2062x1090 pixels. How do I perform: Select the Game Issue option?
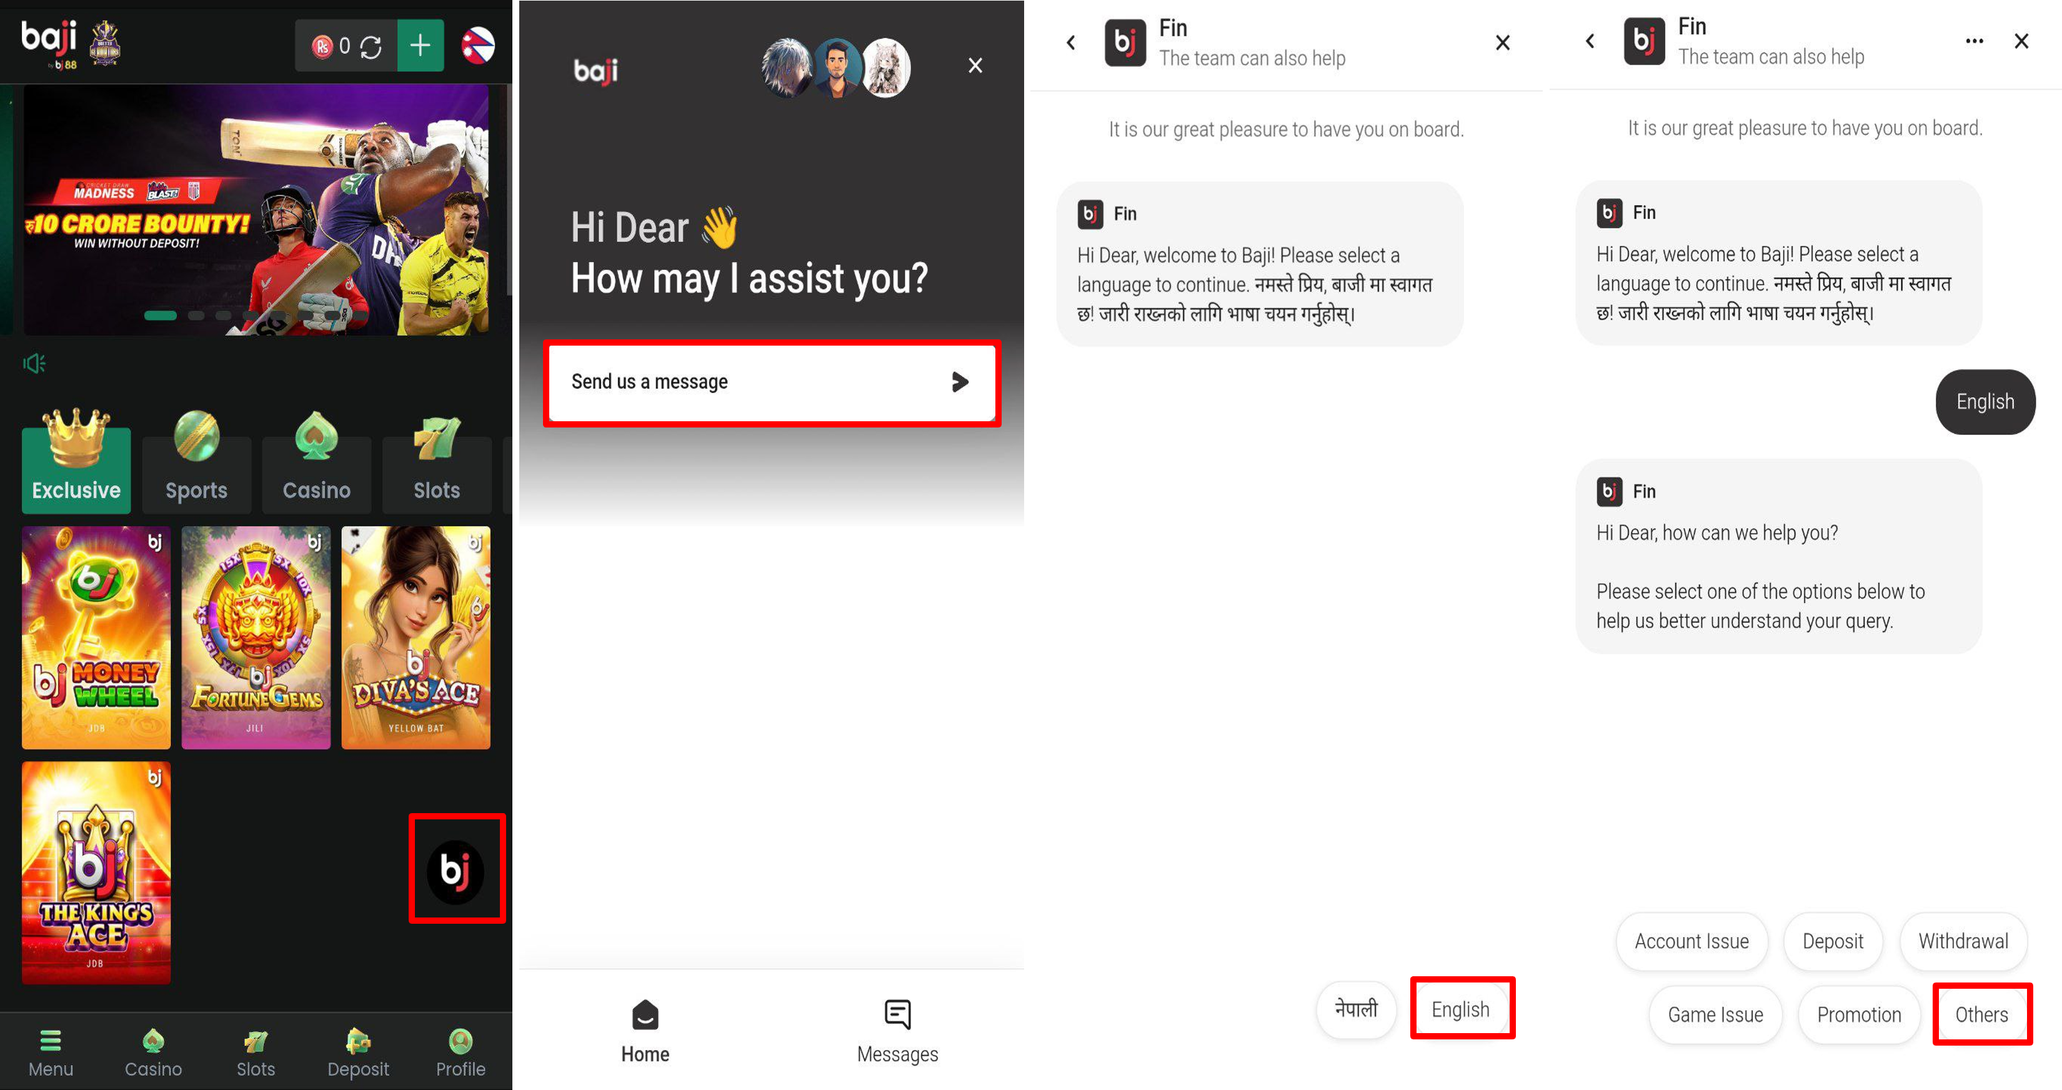(x=1715, y=1016)
